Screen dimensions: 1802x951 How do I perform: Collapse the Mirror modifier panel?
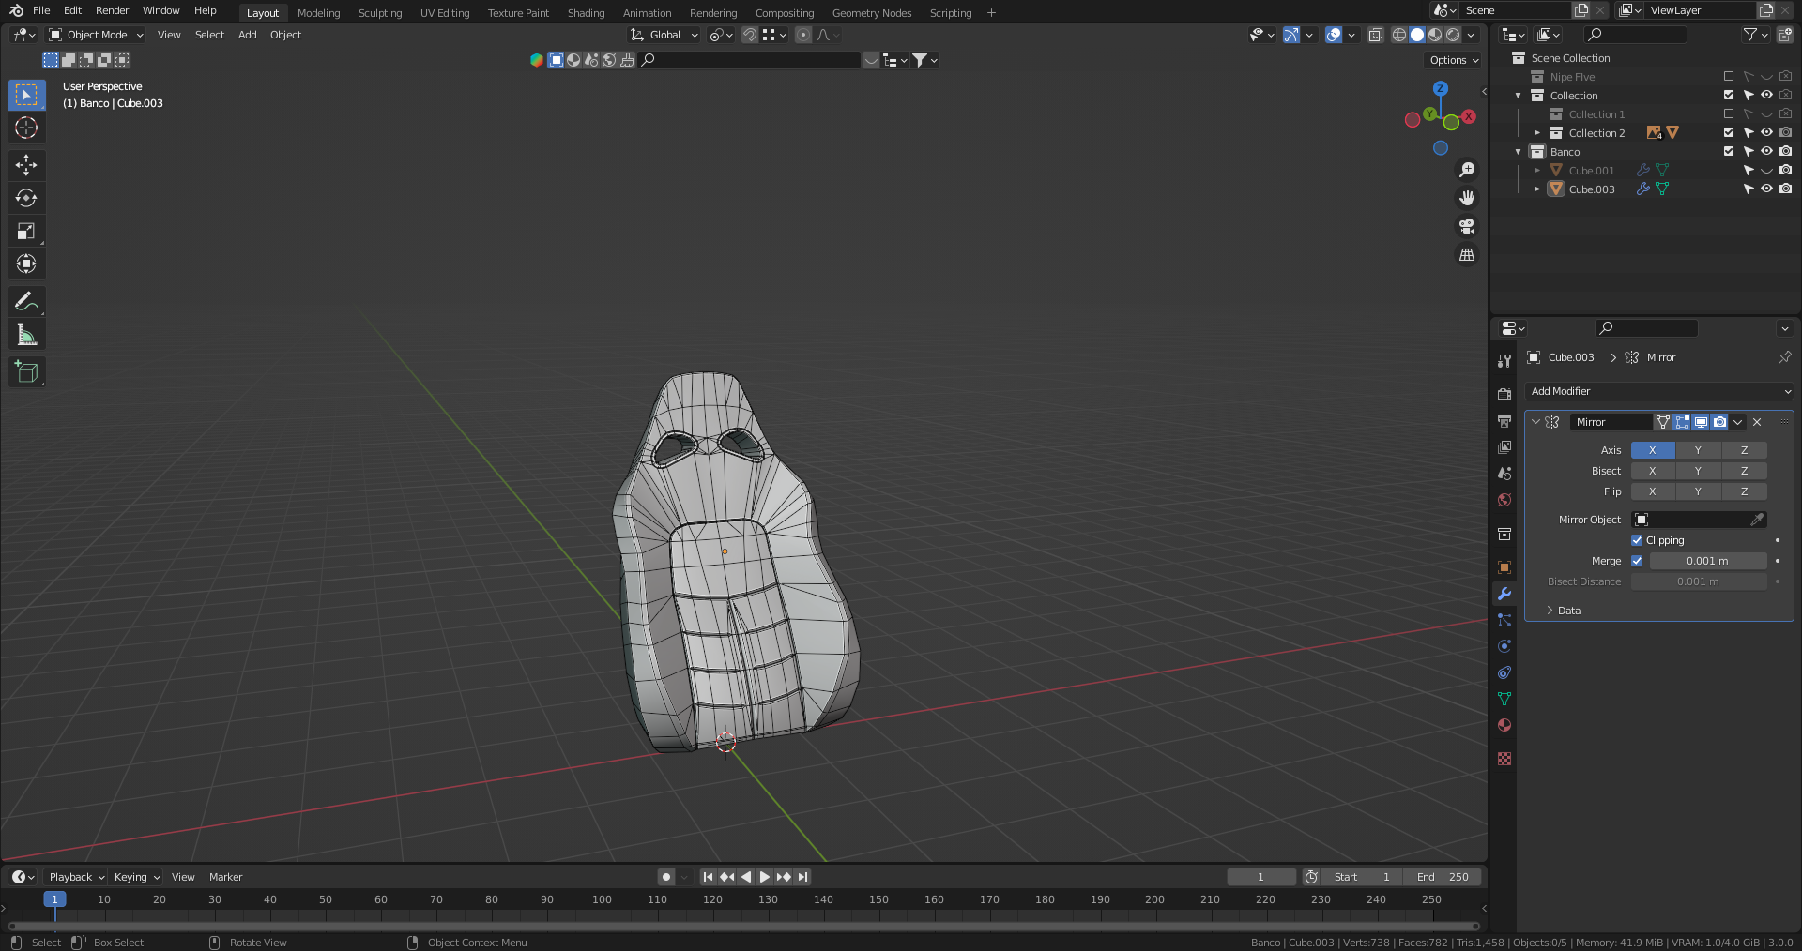tap(1535, 422)
